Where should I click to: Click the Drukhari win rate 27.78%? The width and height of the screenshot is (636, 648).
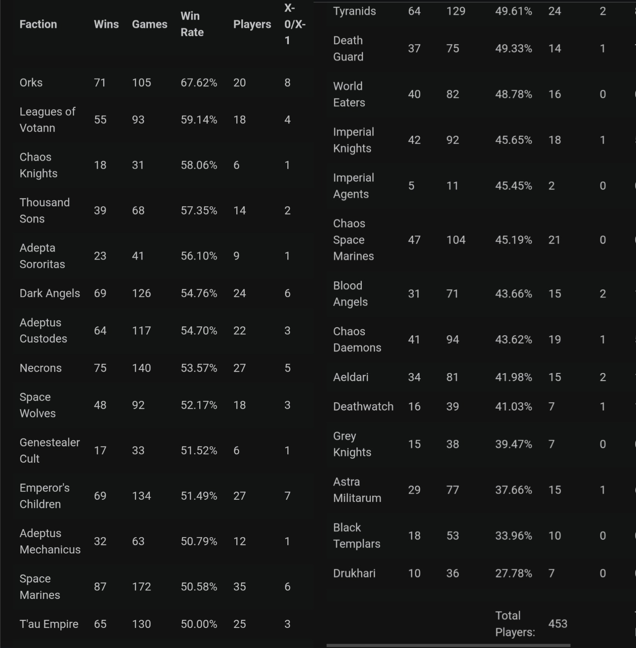tap(514, 573)
